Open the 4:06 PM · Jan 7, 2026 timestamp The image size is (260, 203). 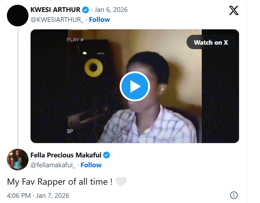click(38, 196)
